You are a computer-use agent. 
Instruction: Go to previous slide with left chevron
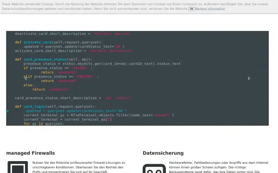25,78
